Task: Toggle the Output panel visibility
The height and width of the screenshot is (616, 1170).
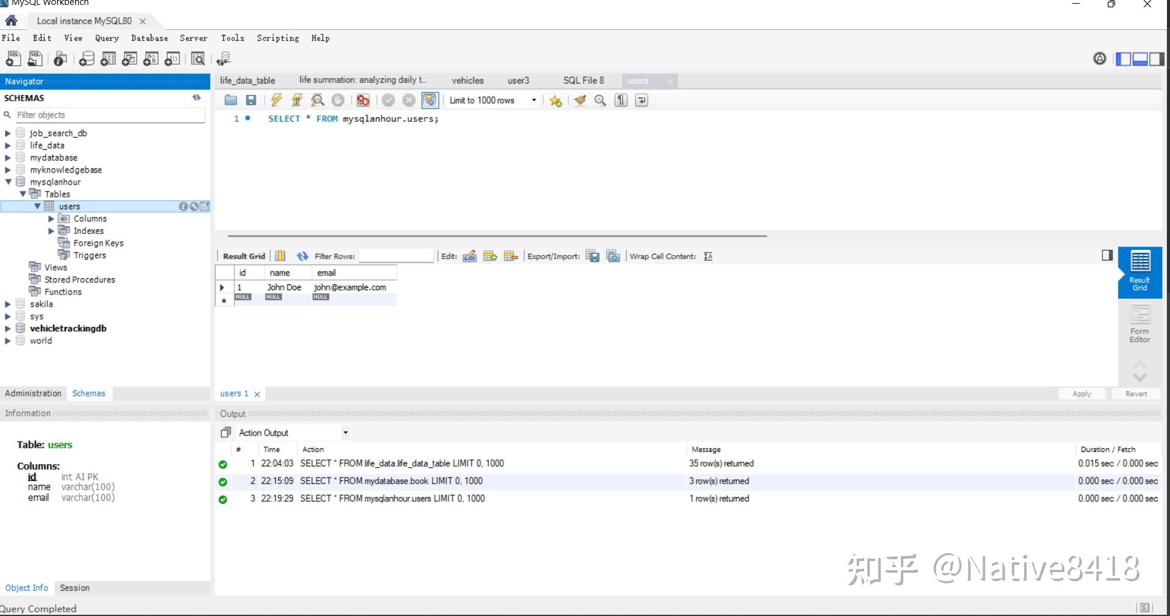Action: [1141, 59]
